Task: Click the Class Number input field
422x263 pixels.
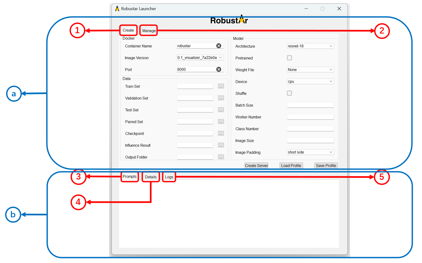Action: point(310,129)
